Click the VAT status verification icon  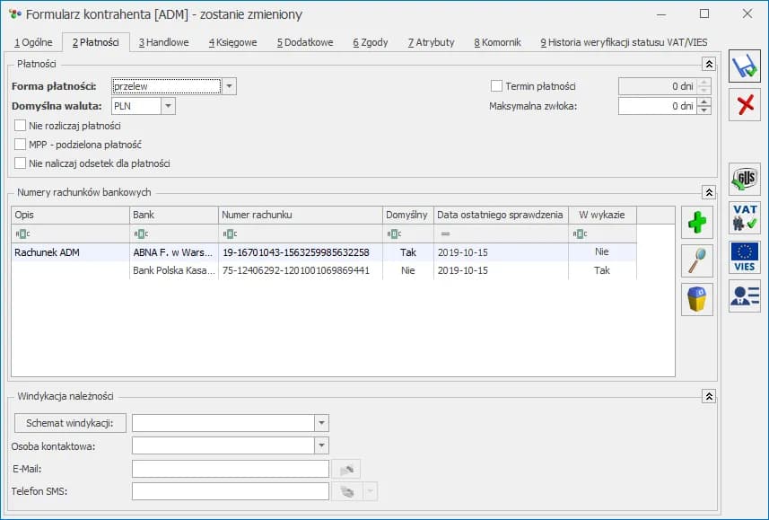744,218
